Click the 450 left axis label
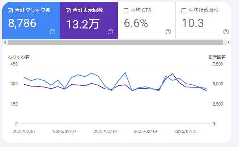The image size is (239, 147). [14, 64]
